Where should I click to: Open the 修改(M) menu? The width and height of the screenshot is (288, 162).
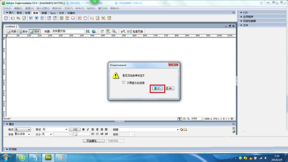[x=57, y=8]
